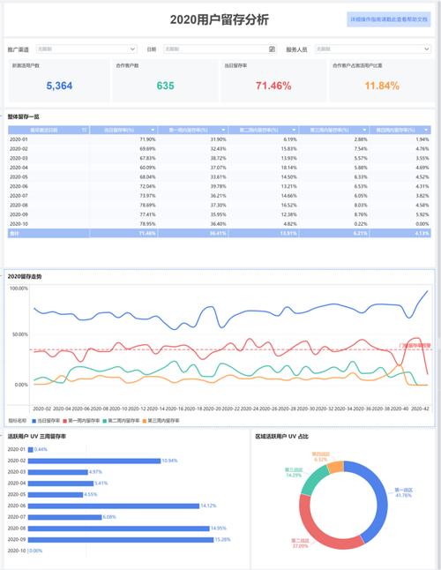Image resolution: width=441 pixels, height=570 pixels.
Task: Open filter arrow on 当日留存率 column header
Action: (153, 130)
